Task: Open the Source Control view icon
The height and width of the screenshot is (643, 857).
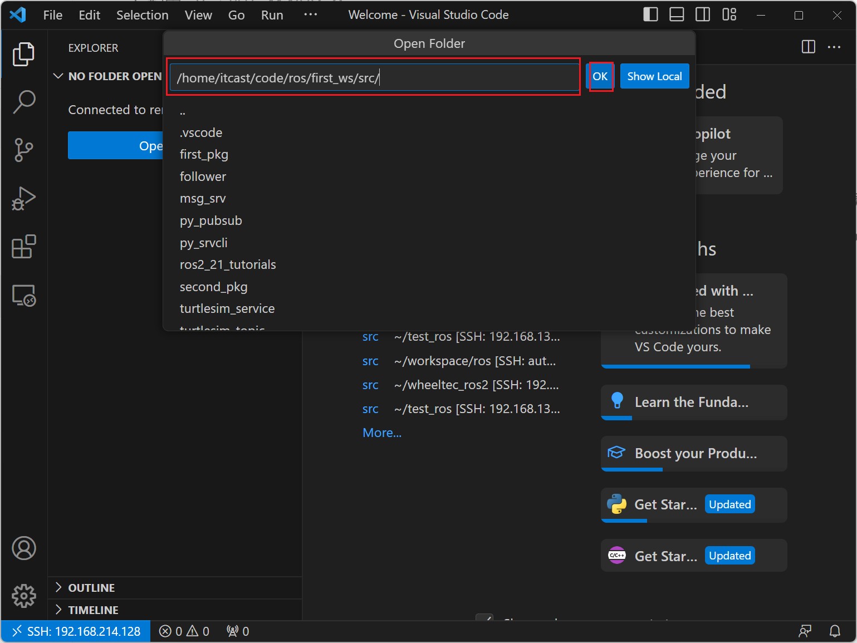Action: click(24, 150)
